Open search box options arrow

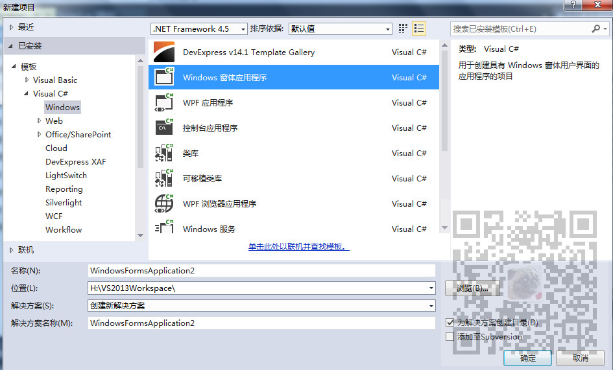(x=605, y=29)
